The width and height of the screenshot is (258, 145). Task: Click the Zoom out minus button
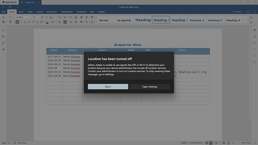click(x=238, y=143)
